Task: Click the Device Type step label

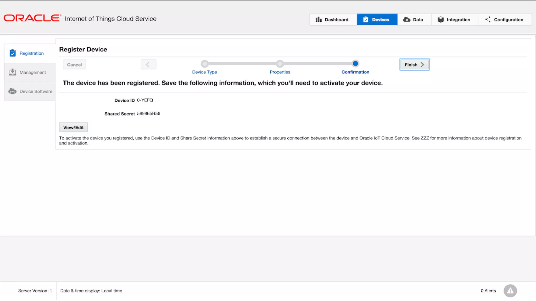Action: point(204,72)
